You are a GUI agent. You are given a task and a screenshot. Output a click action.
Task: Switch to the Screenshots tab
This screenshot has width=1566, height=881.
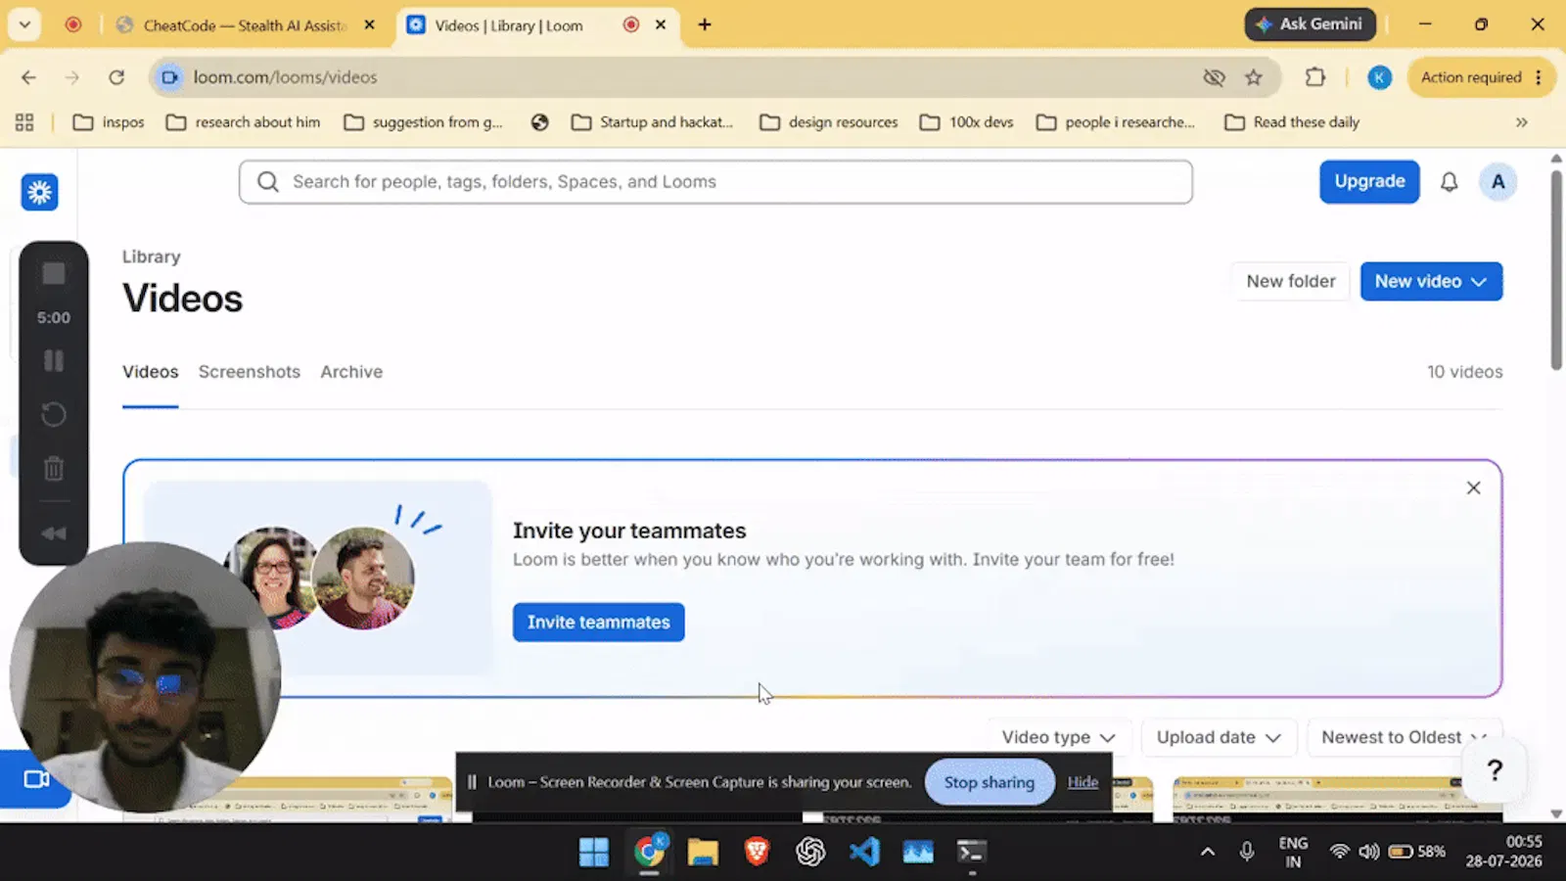(x=250, y=372)
